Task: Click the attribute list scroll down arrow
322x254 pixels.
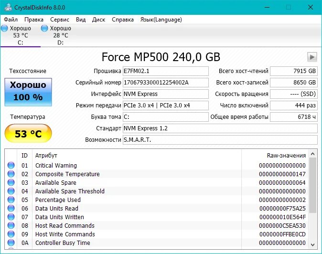Action: tap(313, 244)
